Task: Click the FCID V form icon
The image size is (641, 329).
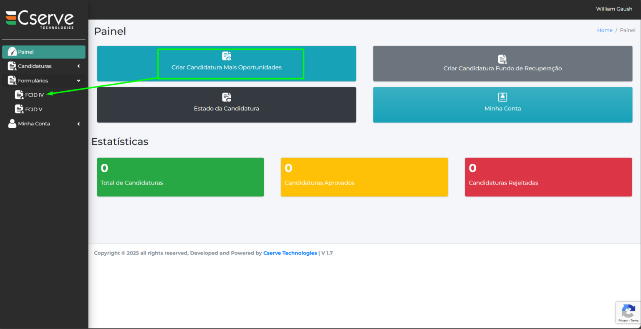Action: coord(19,109)
